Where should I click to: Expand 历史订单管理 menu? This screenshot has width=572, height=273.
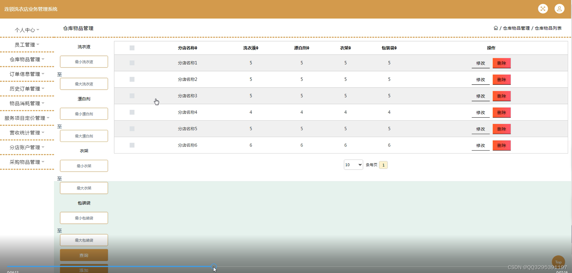point(27,88)
